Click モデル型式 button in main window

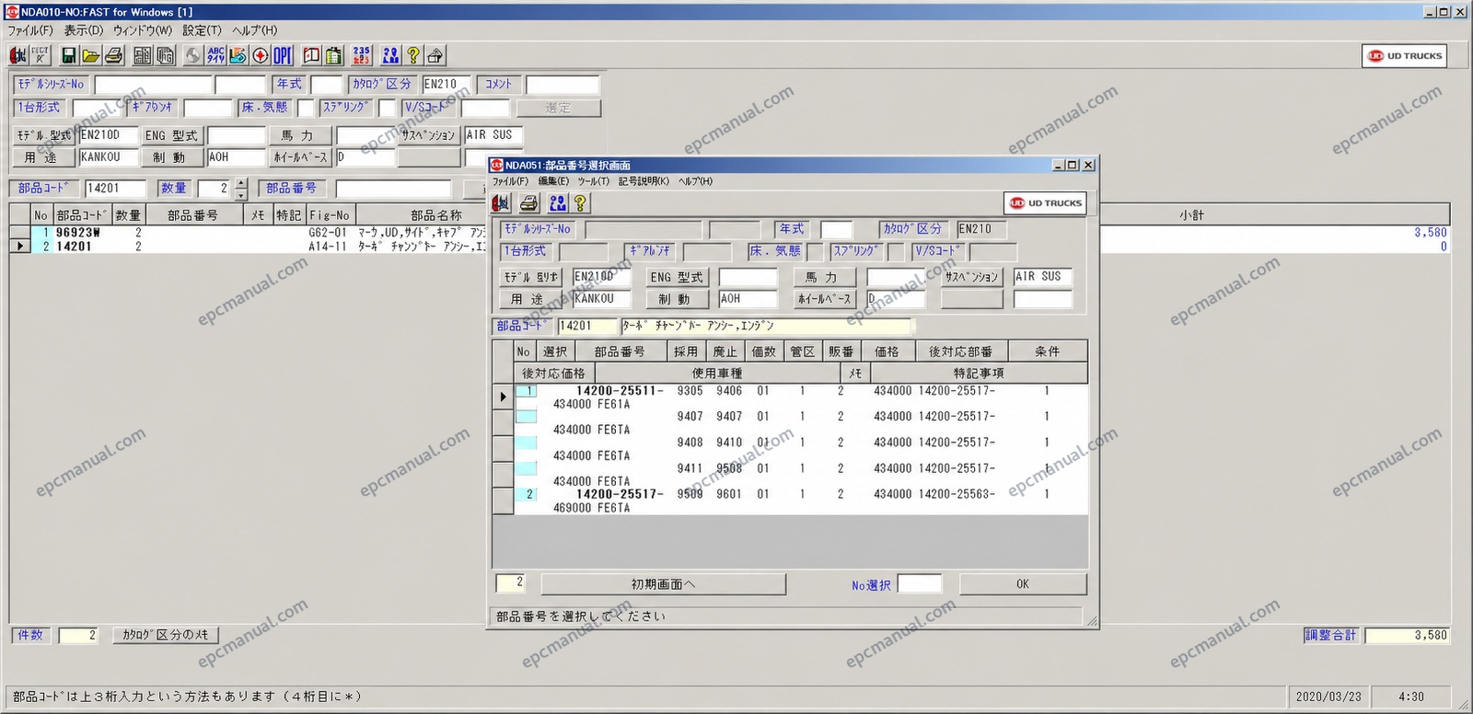43,135
